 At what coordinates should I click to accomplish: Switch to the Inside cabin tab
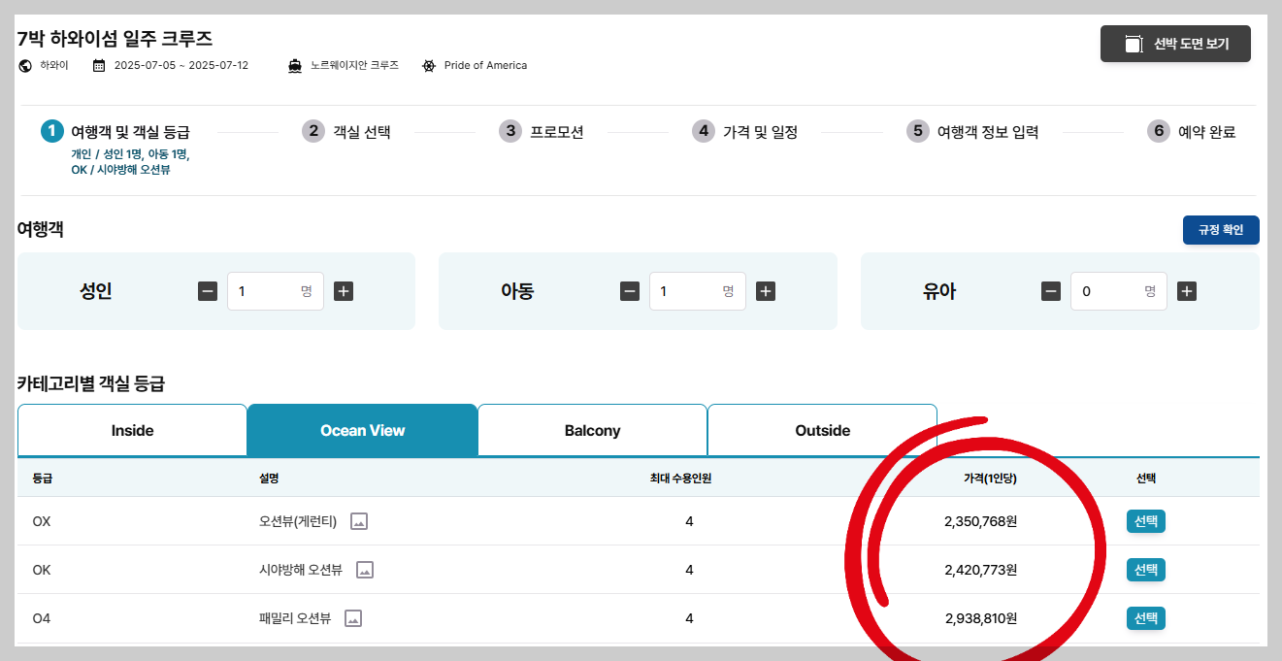pyautogui.click(x=132, y=429)
